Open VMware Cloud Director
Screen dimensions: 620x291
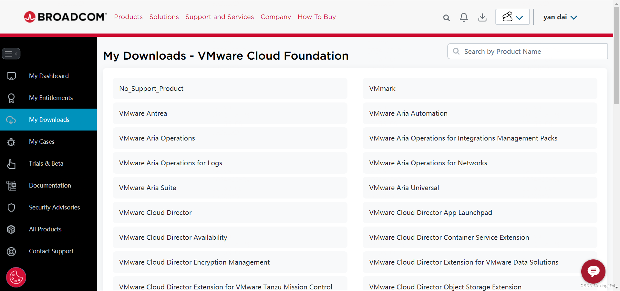[x=230, y=213]
